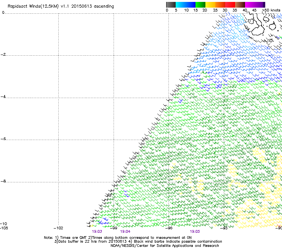Screen dimensions: 282x248
Task: Select the yellow 20-25 knots legend segment
Action: click(210, 5)
